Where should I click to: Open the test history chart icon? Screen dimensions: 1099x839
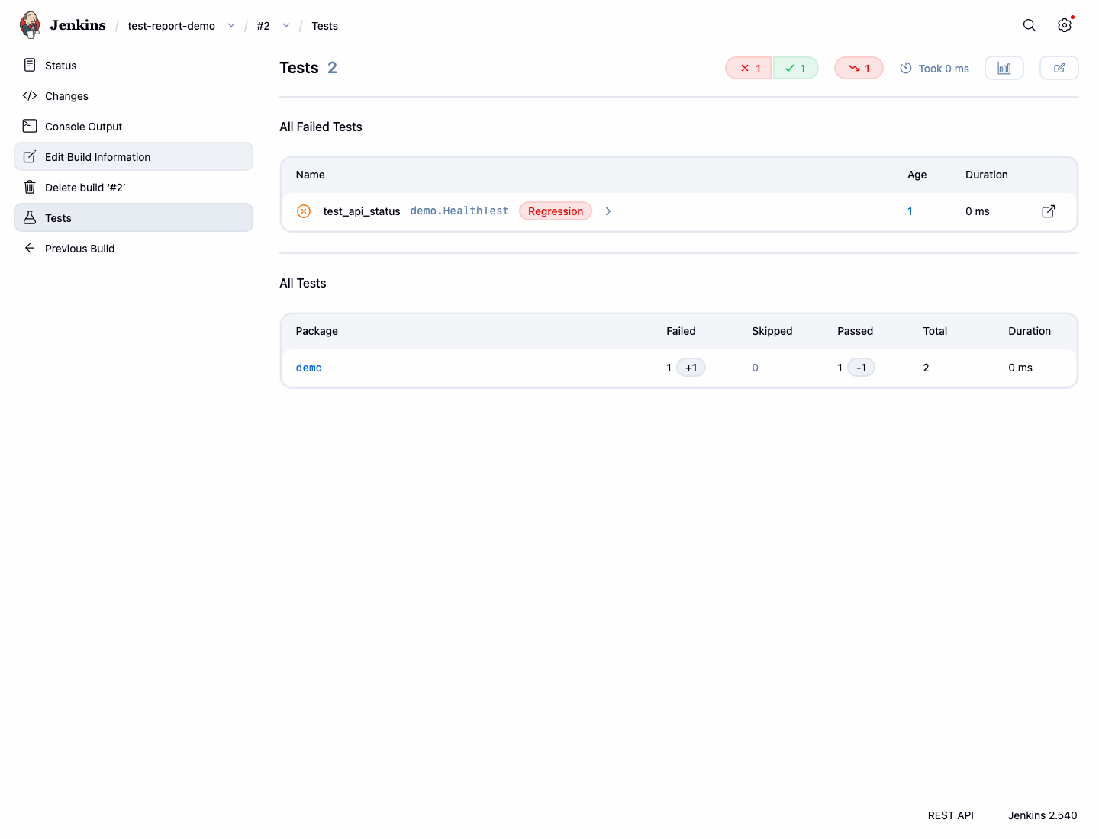[x=1004, y=68]
